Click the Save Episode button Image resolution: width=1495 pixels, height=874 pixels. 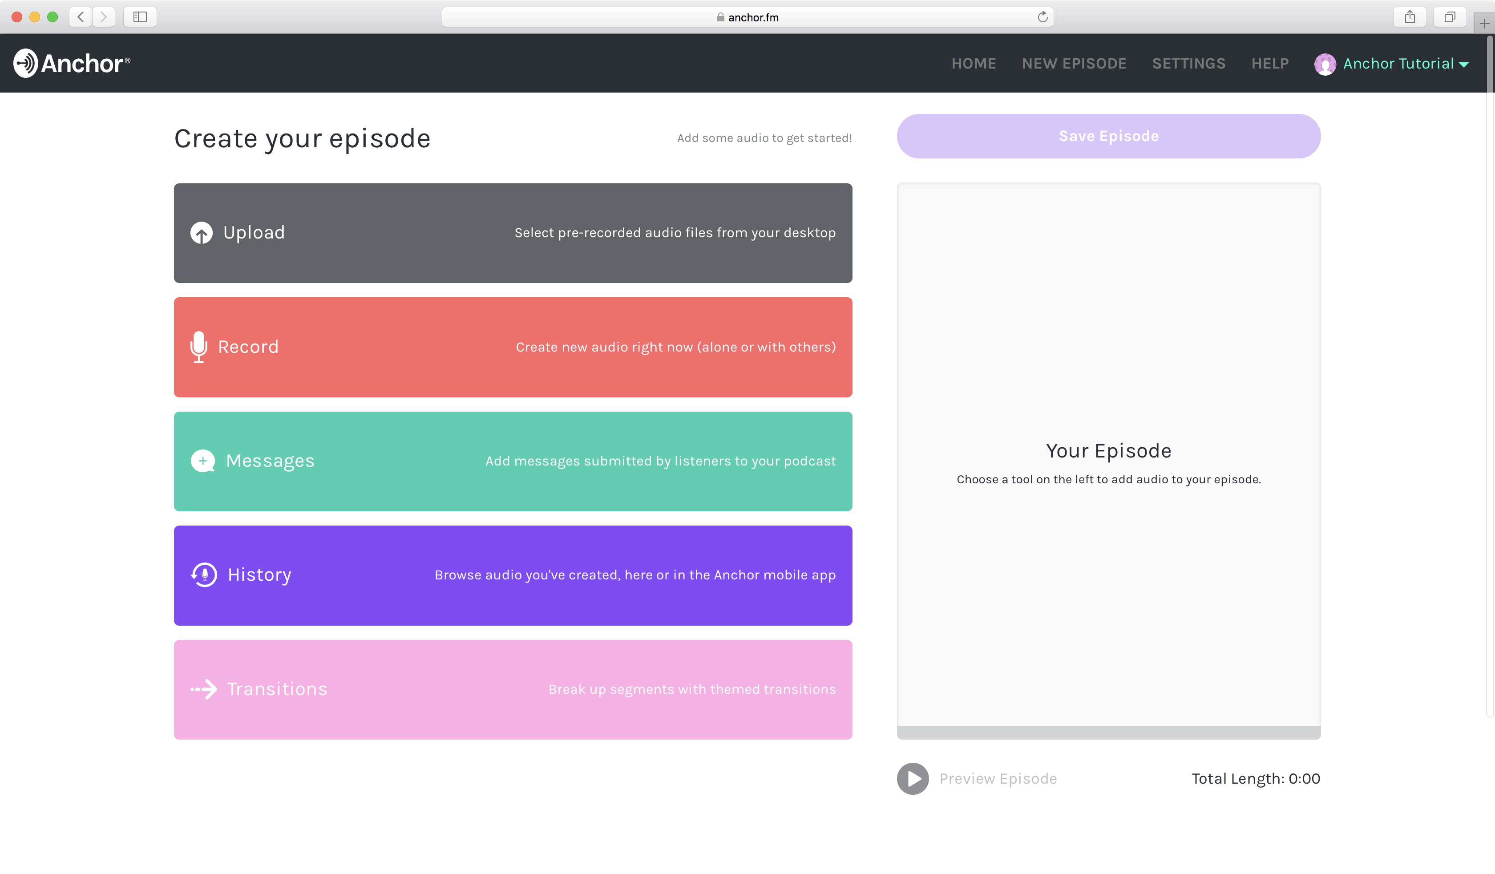tap(1108, 137)
